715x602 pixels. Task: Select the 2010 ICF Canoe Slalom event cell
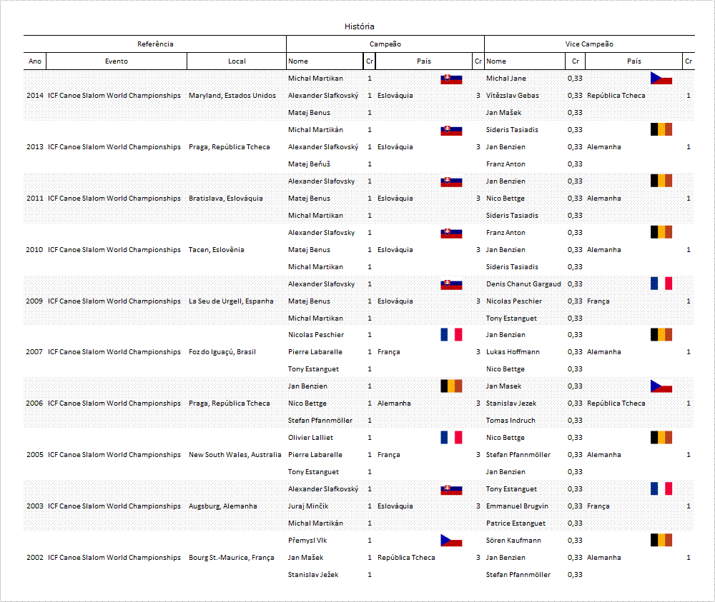click(114, 250)
